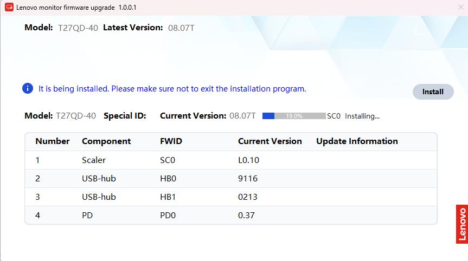This screenshot has width=468, height=261.
Task: Click the L0.10 version cell
Action: point(248,160)
